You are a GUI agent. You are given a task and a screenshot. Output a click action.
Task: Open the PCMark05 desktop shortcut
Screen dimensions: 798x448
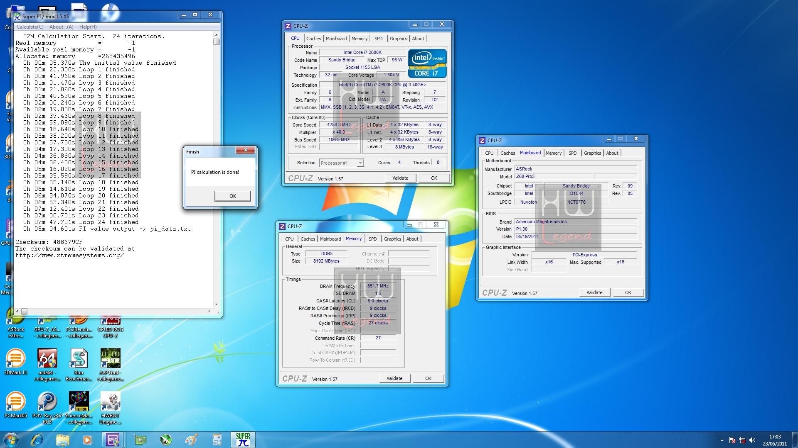(x=15, y=404)
